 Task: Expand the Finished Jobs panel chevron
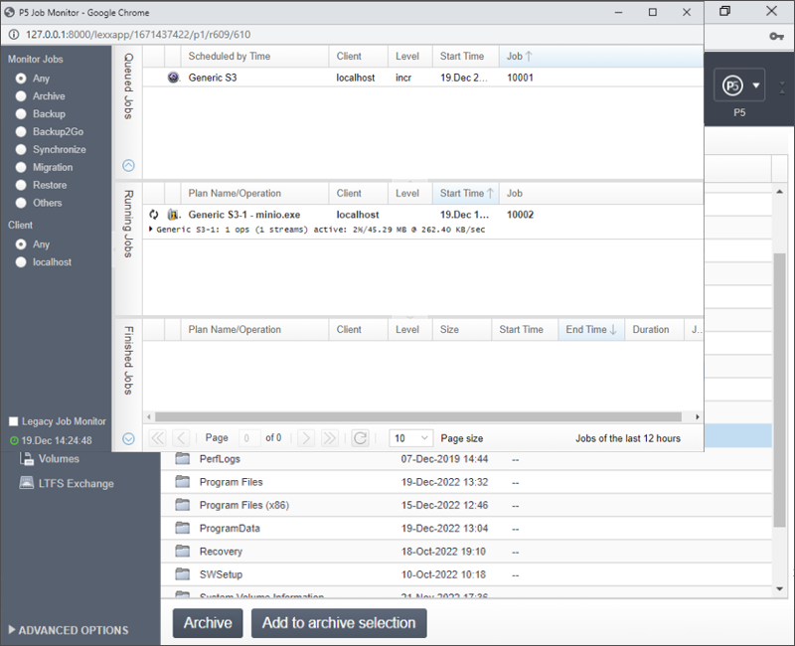[x=129, y=438]
